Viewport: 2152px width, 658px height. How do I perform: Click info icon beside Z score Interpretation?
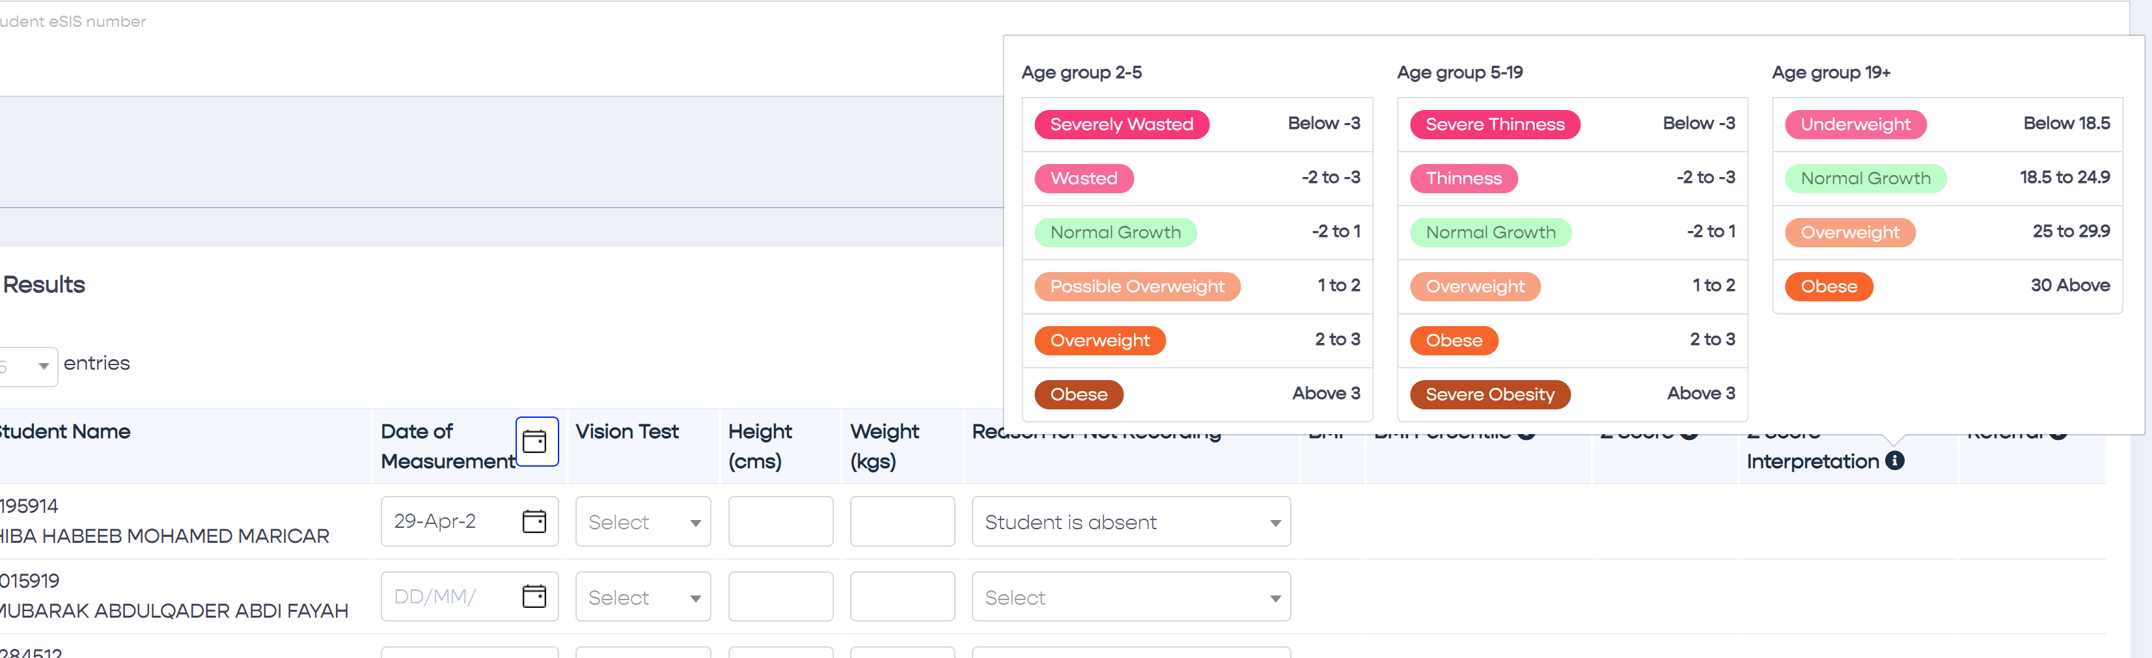pos(1895,461)
